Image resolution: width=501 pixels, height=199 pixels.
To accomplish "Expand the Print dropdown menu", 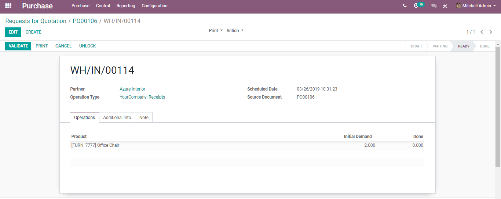I will click(x=216, y=31).
